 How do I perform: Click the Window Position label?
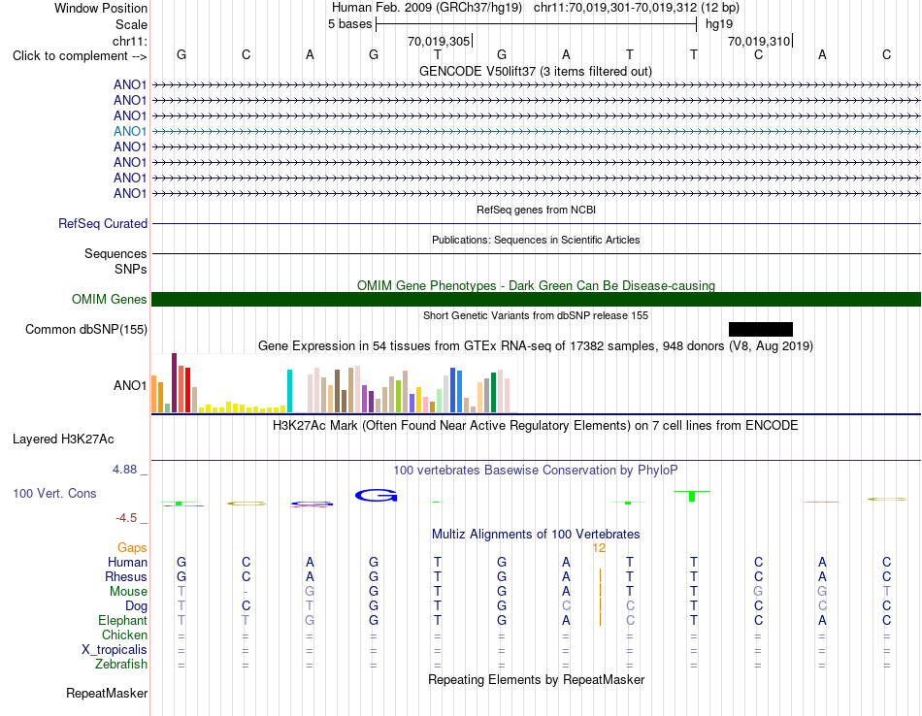click(101, 8)
